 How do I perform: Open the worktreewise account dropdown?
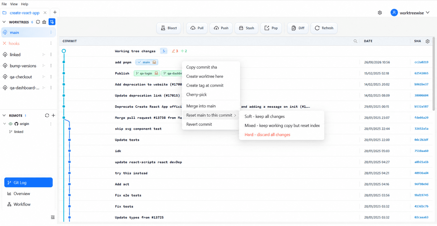point(410,13)
